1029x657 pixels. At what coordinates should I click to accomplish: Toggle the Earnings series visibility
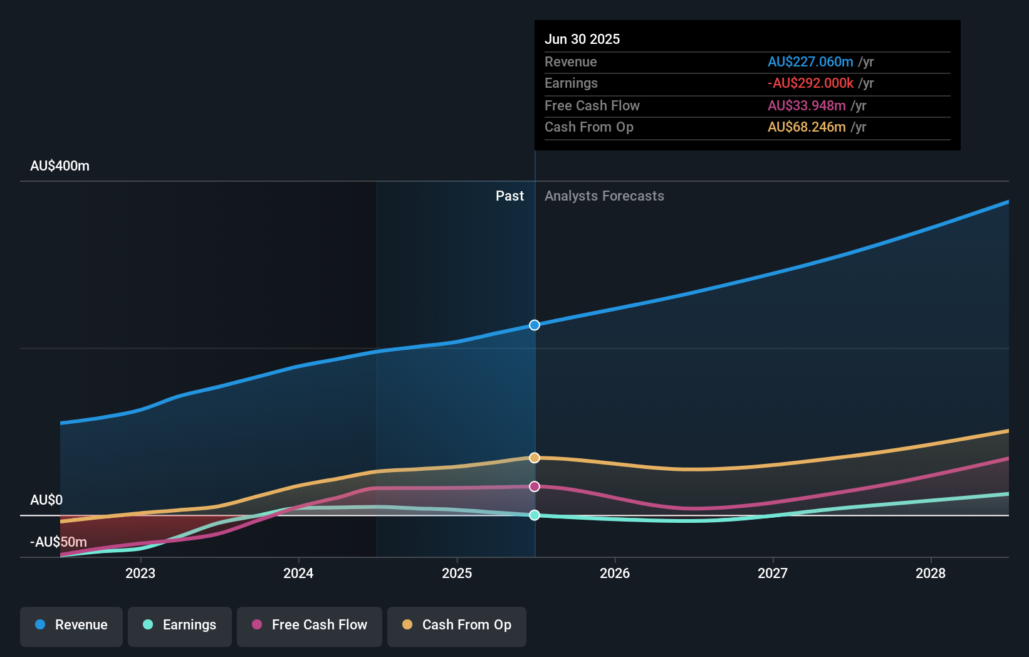point(180,625)
